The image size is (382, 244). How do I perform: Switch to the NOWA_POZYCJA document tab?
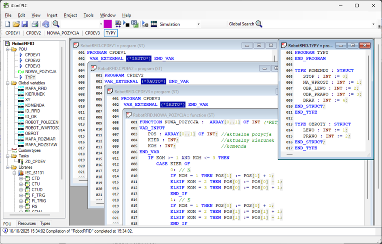[x=63, y=33]
